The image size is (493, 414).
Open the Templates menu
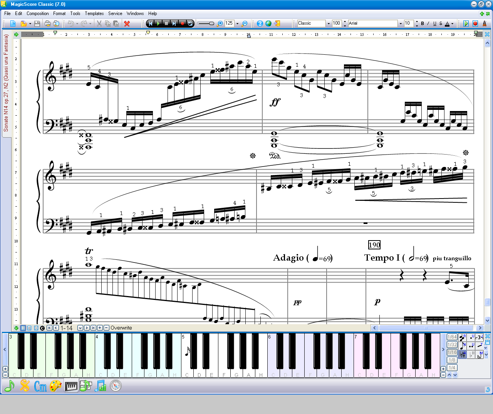pyautogui.click(x=94, y=13)
